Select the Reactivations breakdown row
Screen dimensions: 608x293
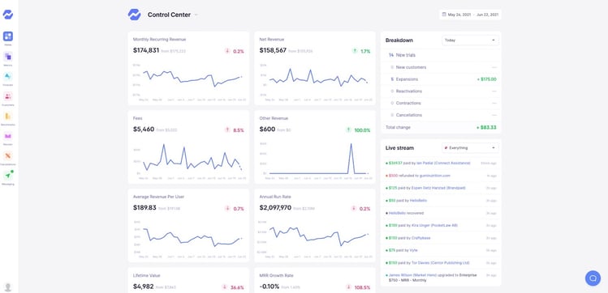[x=441, y=91]
